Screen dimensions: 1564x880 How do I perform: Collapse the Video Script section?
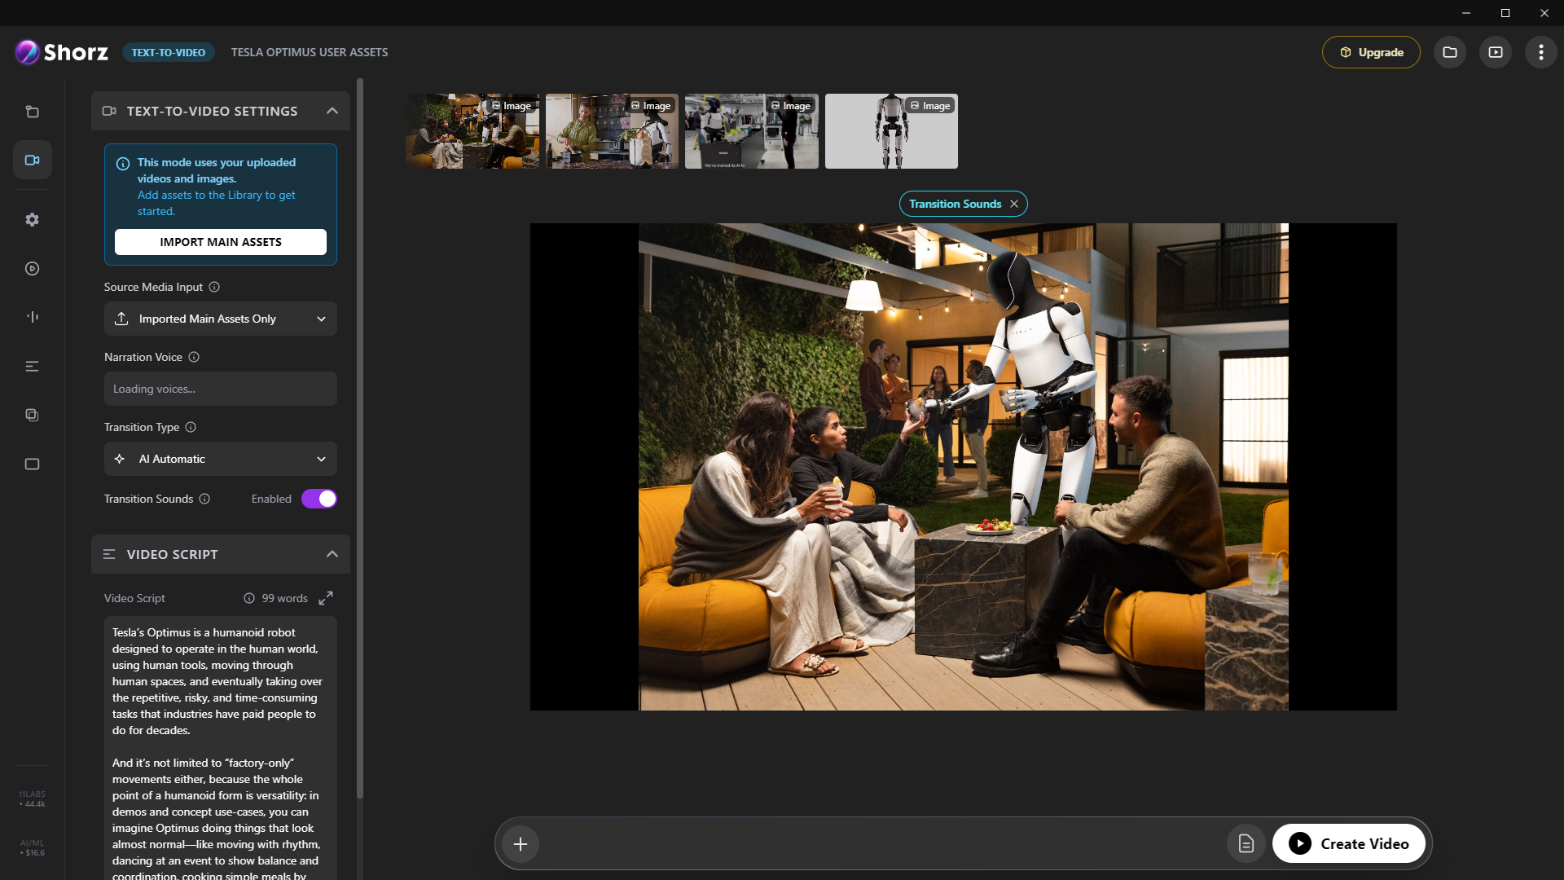tap(332, 553)
